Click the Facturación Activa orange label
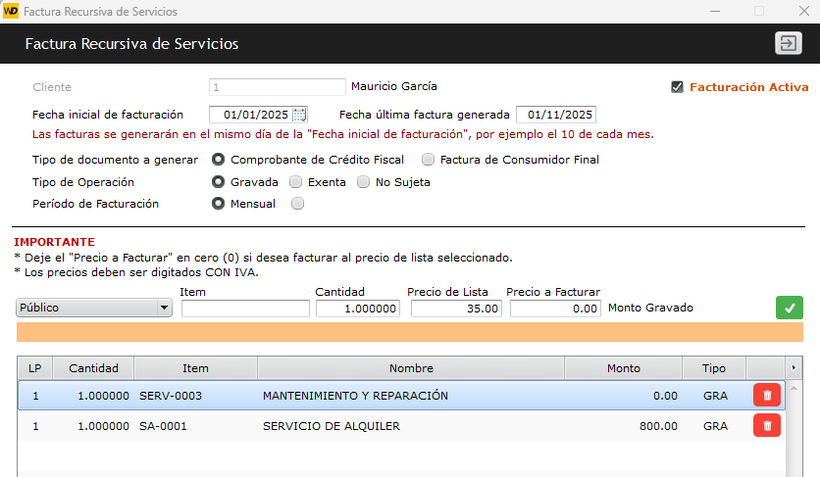Viewport: 820px width, 477px height. coord(748,87)
